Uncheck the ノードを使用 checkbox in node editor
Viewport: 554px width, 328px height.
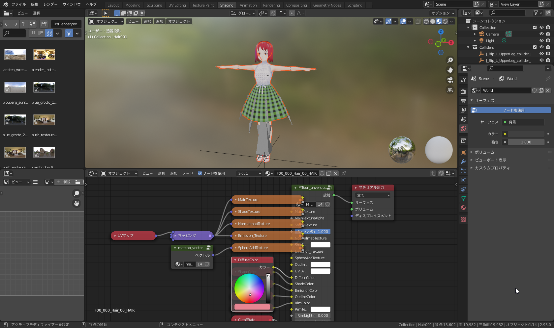pos(200,173)
